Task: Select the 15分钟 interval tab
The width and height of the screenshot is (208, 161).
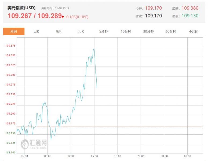Action: point(126,31)
